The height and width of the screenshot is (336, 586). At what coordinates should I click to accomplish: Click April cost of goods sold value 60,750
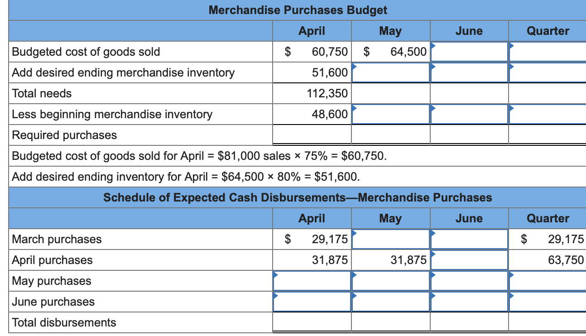(x=330, y=52)
